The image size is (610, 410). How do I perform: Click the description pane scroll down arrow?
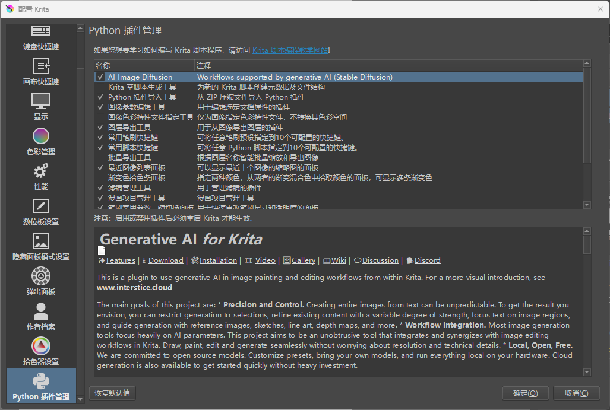587,372
